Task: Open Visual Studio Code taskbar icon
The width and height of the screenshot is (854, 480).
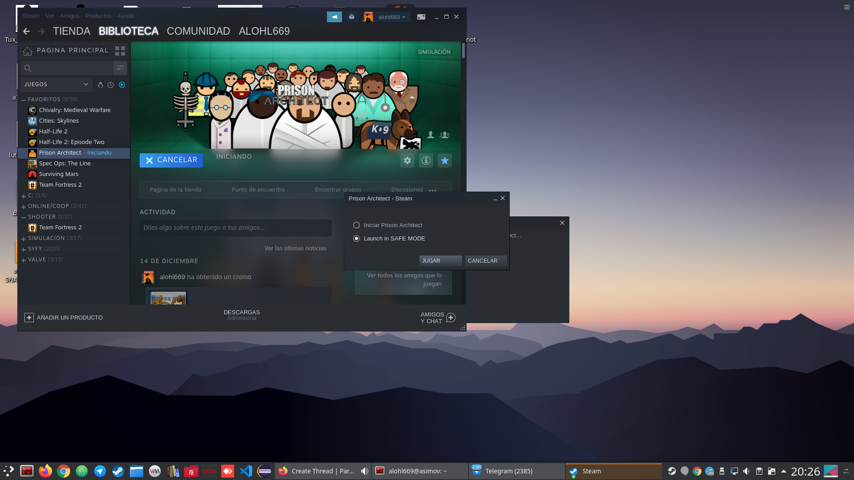Action: pyautogui.click(x=246, y=471)
